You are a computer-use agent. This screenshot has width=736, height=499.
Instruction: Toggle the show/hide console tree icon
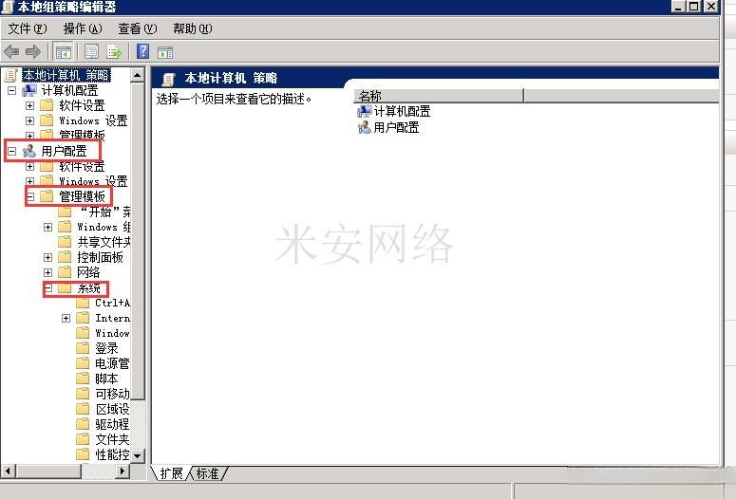pos(64,51)
